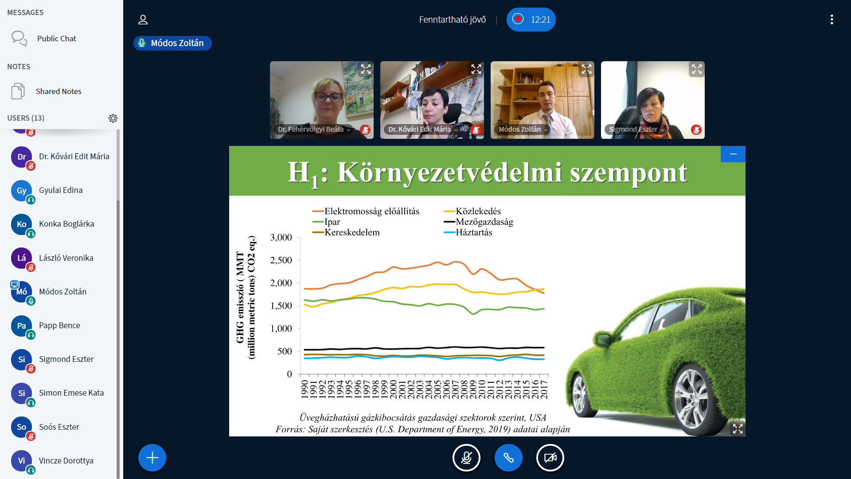
Task: Open users settings gear icon
Action: pos(113,118)
